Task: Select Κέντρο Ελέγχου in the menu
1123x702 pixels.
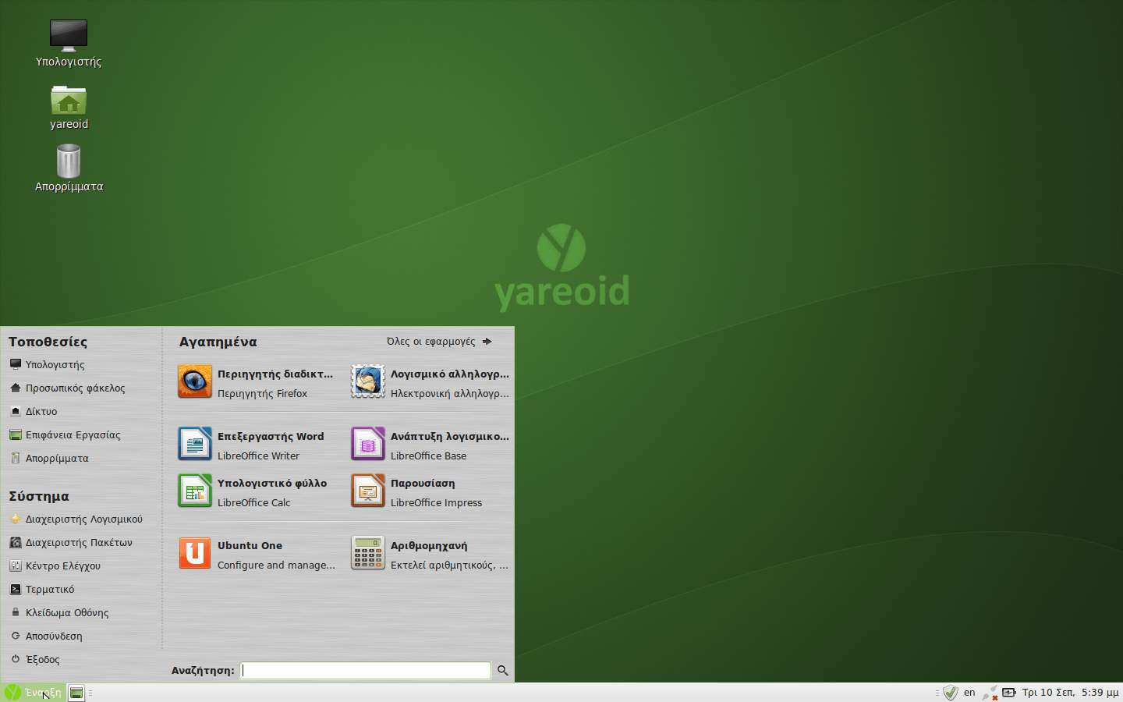Action: pyautogui.click(x=62, y=566)
